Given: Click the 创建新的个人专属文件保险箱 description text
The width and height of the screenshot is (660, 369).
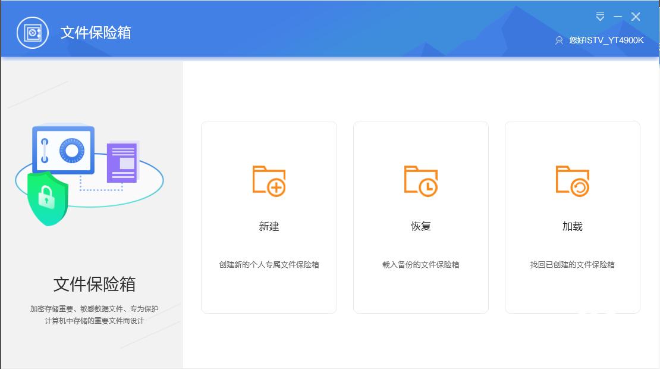Looking at the screenshot, I should click(x=269, y=264).
